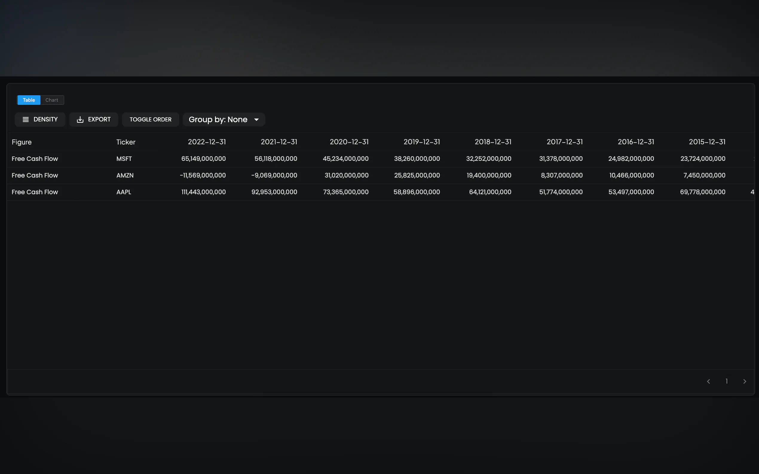Click the Density lines icon
This screenshot has width=759, height=474.
pyautogui.click(x=26, y=119)
